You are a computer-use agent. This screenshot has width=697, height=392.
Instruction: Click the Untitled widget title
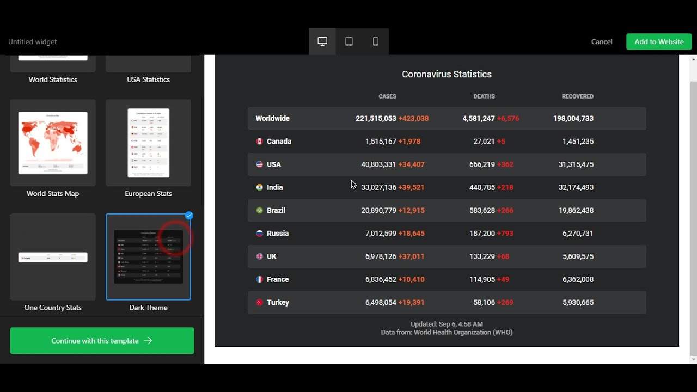pyautogui.click(x=33, y=42)
